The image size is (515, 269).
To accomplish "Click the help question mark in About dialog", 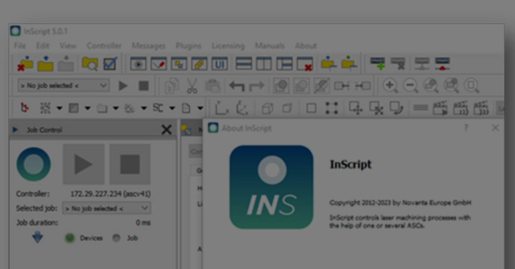I will [466, 128].
